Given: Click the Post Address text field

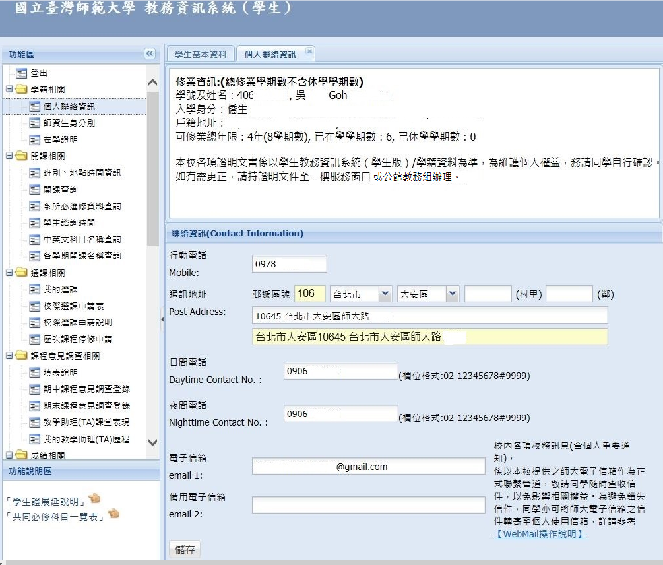Looking at the screenshot, I should click(430, 316).
